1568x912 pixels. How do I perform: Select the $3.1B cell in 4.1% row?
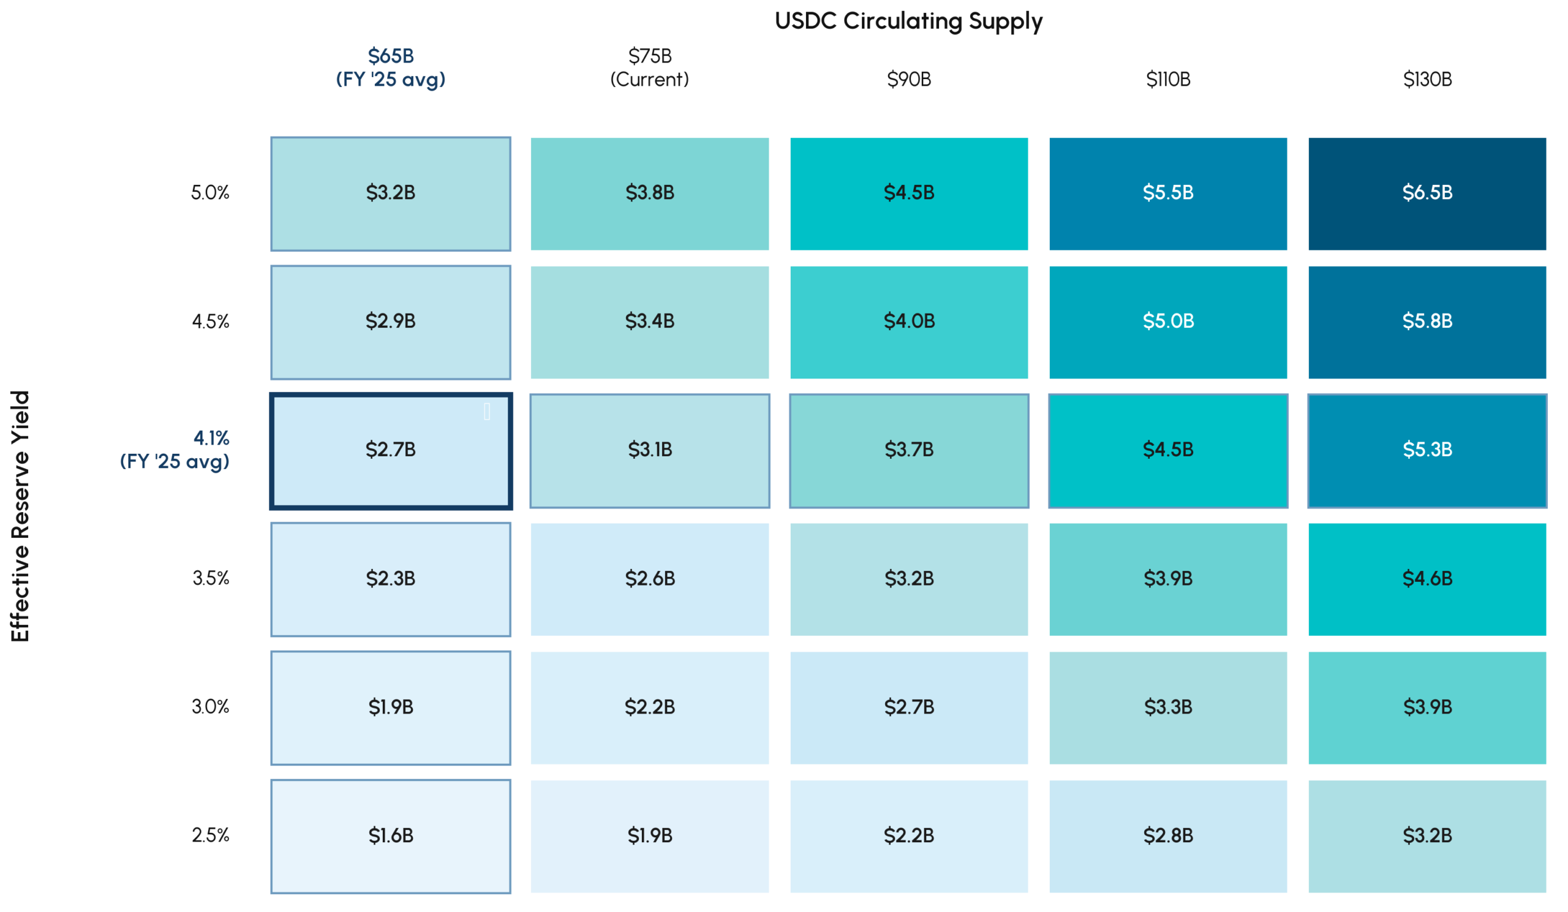tap(650, 450)
